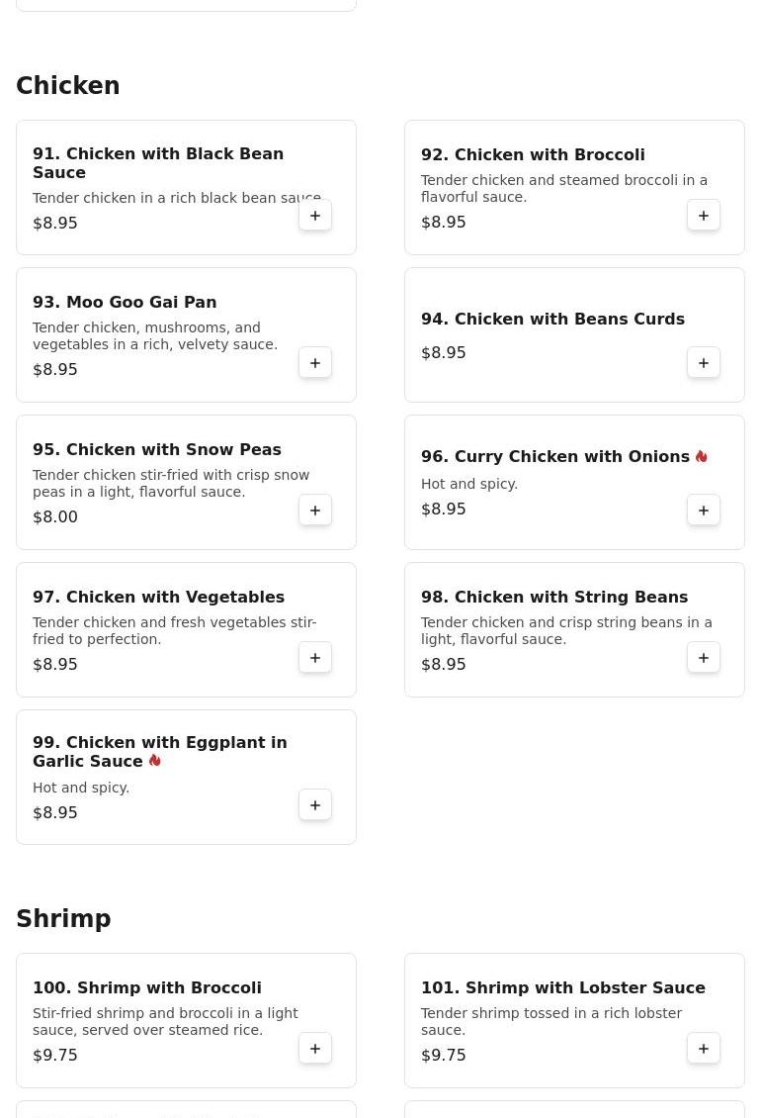Add Chicken with Black Bean Sauce to cart
761x1118 pixels.
coord(315,216)
